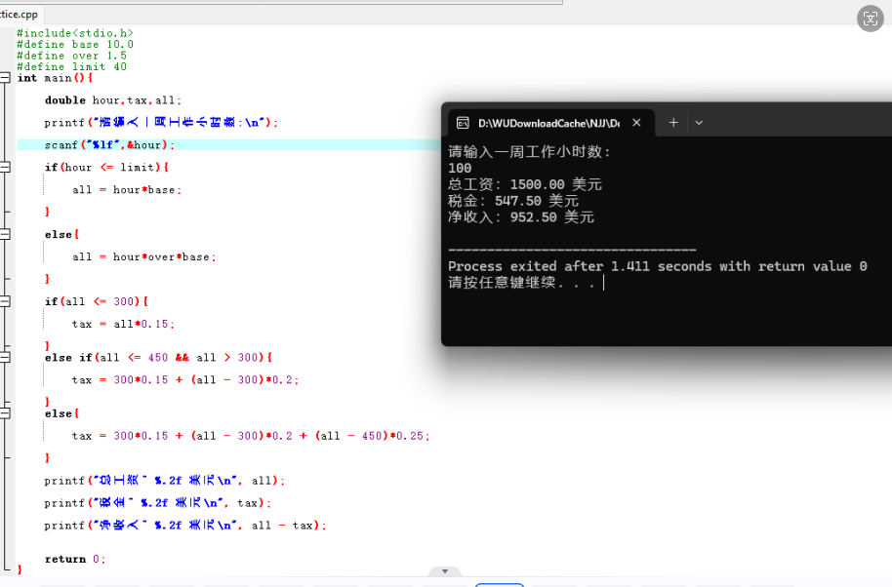Click the Process exited after 1.411 seconds line
This screenshot has width=892, height=587.
[x=658, y=266]
